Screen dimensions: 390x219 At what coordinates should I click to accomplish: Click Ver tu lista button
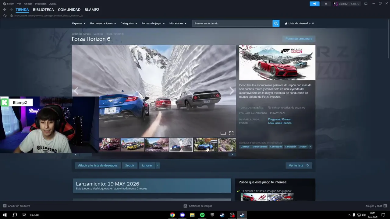(x=299, y=165)
